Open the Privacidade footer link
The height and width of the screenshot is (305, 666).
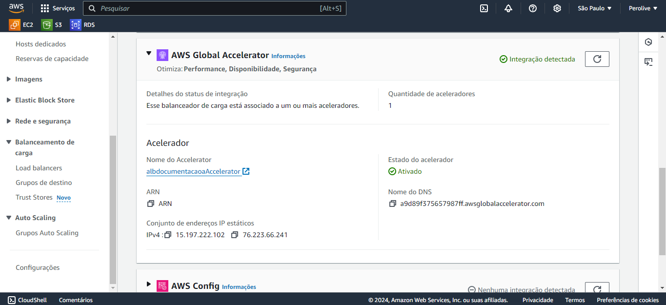tap(538, 300)
